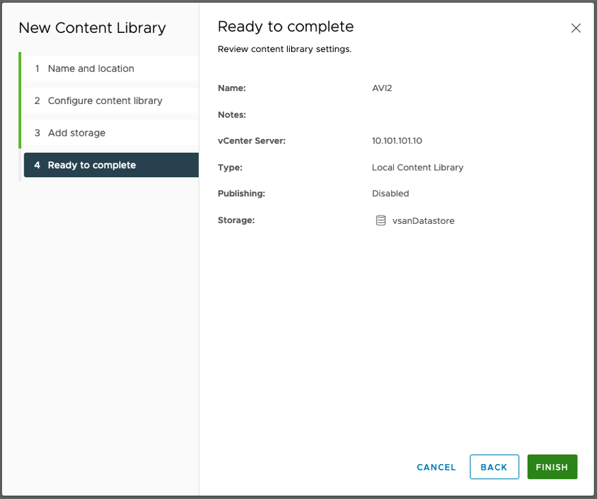Click the FINISH button

tap(552, 467)
